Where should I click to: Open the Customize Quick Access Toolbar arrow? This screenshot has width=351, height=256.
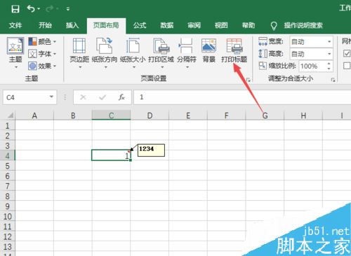pyautogui.click(x=68, y=9)
